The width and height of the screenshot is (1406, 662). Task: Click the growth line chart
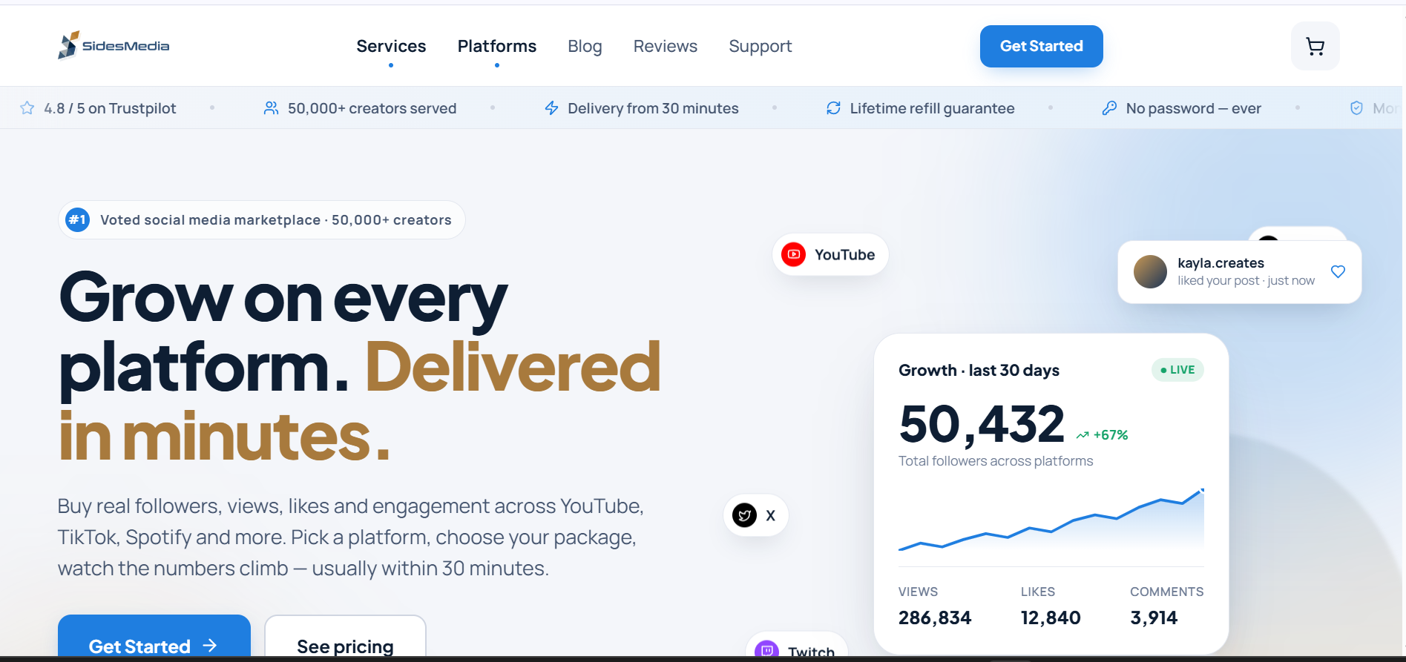pos(1051,520)
